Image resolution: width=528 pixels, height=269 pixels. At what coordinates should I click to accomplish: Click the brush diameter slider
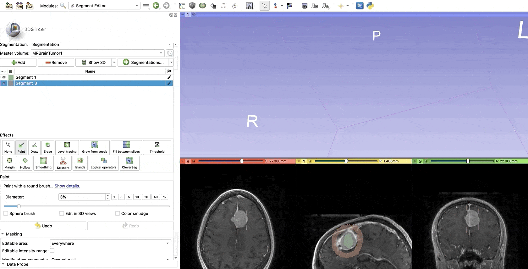pos(87,206)
